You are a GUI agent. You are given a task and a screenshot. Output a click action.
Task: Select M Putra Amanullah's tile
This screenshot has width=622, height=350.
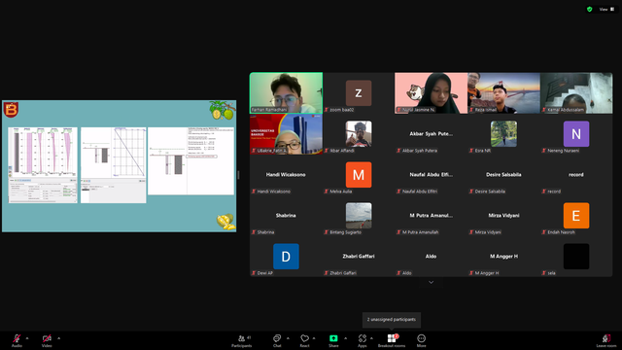pos(432,216)
